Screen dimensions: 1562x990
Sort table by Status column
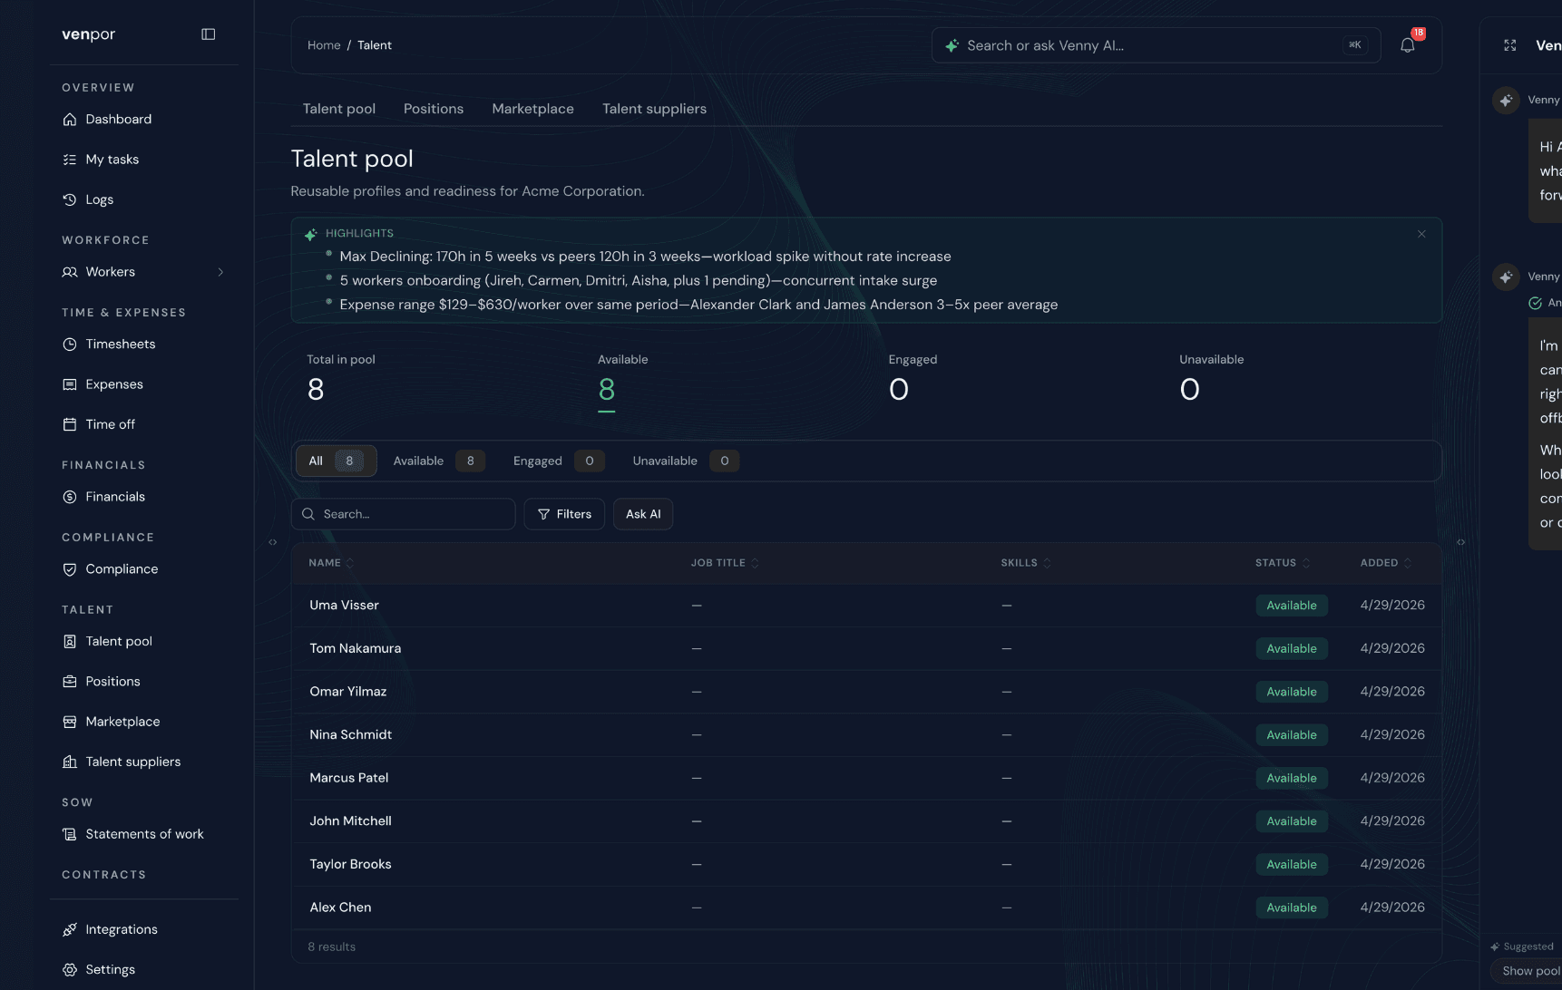tap(1283, 563)
